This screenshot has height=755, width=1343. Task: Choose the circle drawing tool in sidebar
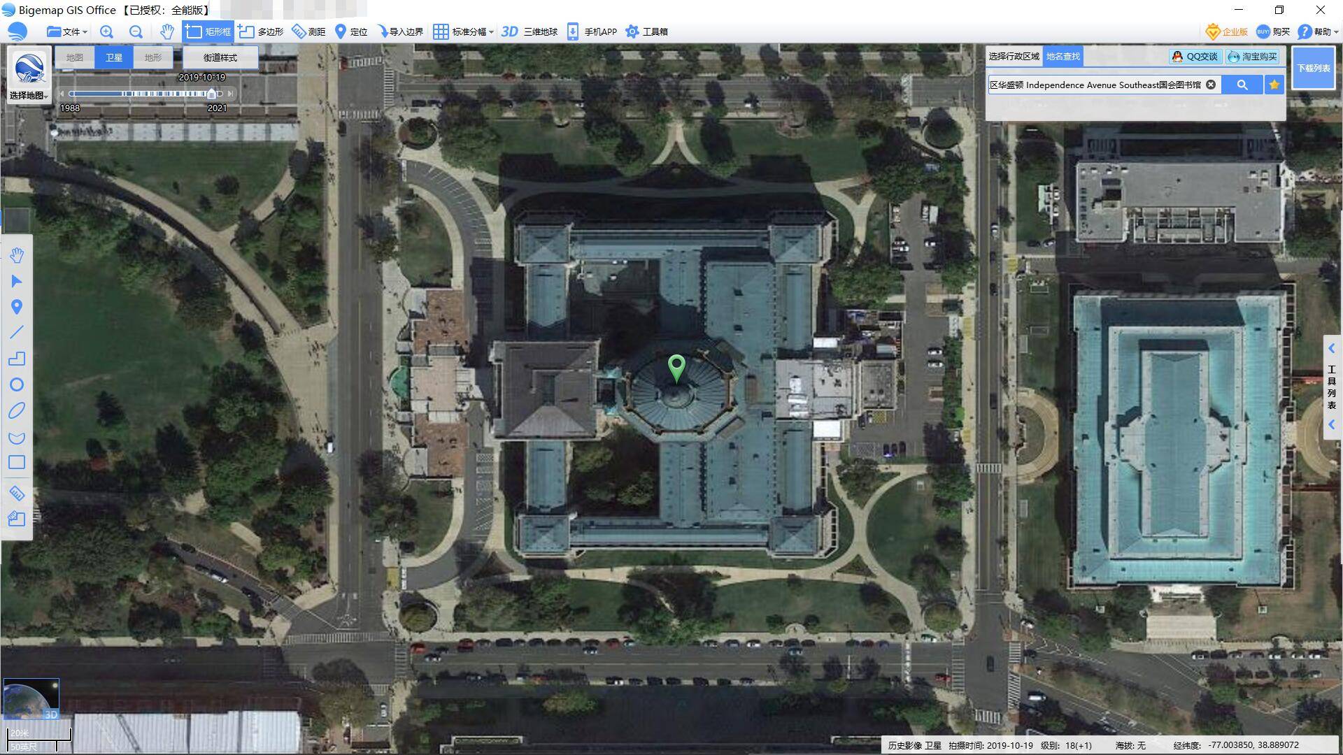pos(17,384)
